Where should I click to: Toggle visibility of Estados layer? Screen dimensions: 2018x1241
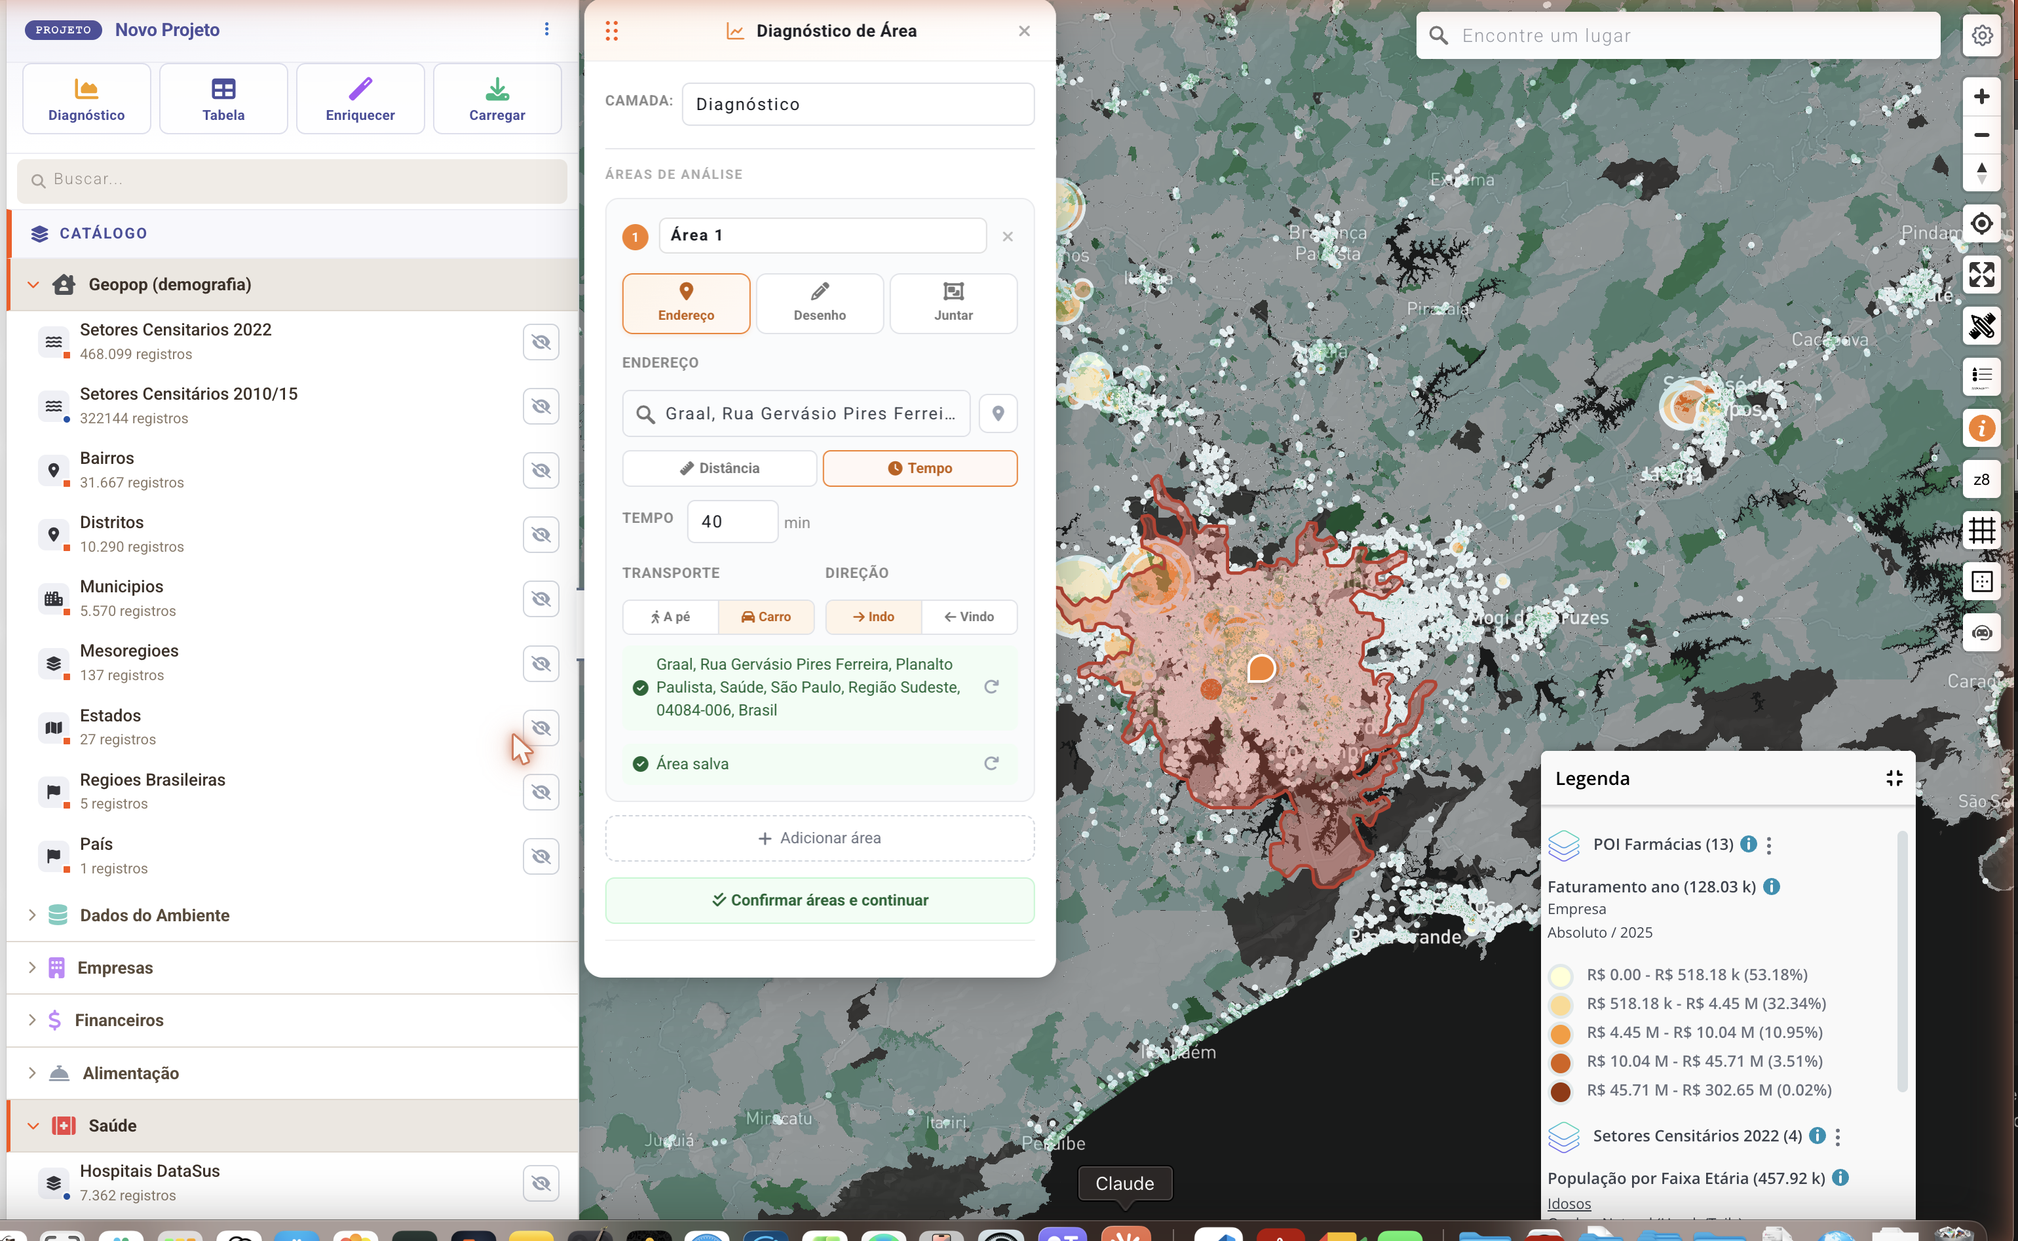(x=541, y=727)
